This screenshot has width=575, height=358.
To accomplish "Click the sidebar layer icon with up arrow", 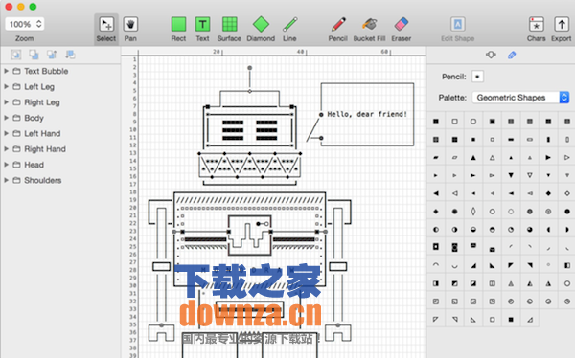I will [x=52, y=55].
